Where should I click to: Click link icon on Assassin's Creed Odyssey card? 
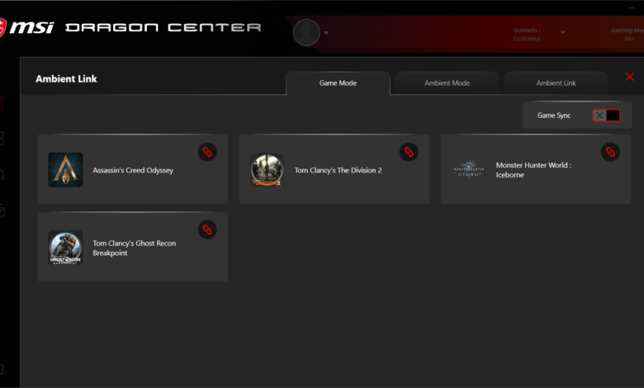coord(207,152)
